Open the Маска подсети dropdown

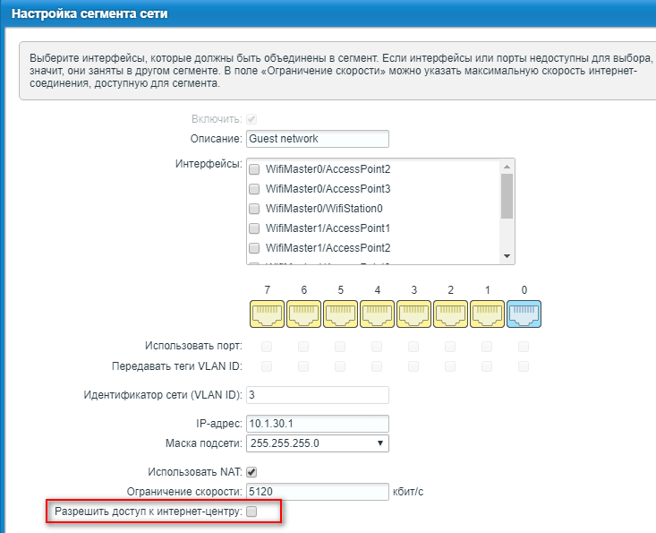[317, 443]
